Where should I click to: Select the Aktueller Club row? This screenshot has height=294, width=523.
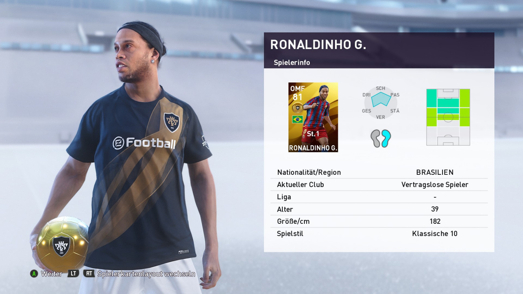(379, 185)
